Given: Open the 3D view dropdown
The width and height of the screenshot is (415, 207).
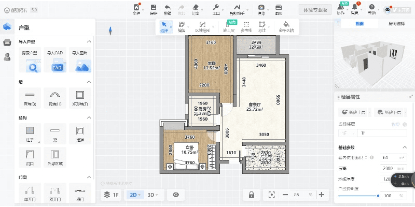Looking at the screenshot, I should click(x=154, y=195).
